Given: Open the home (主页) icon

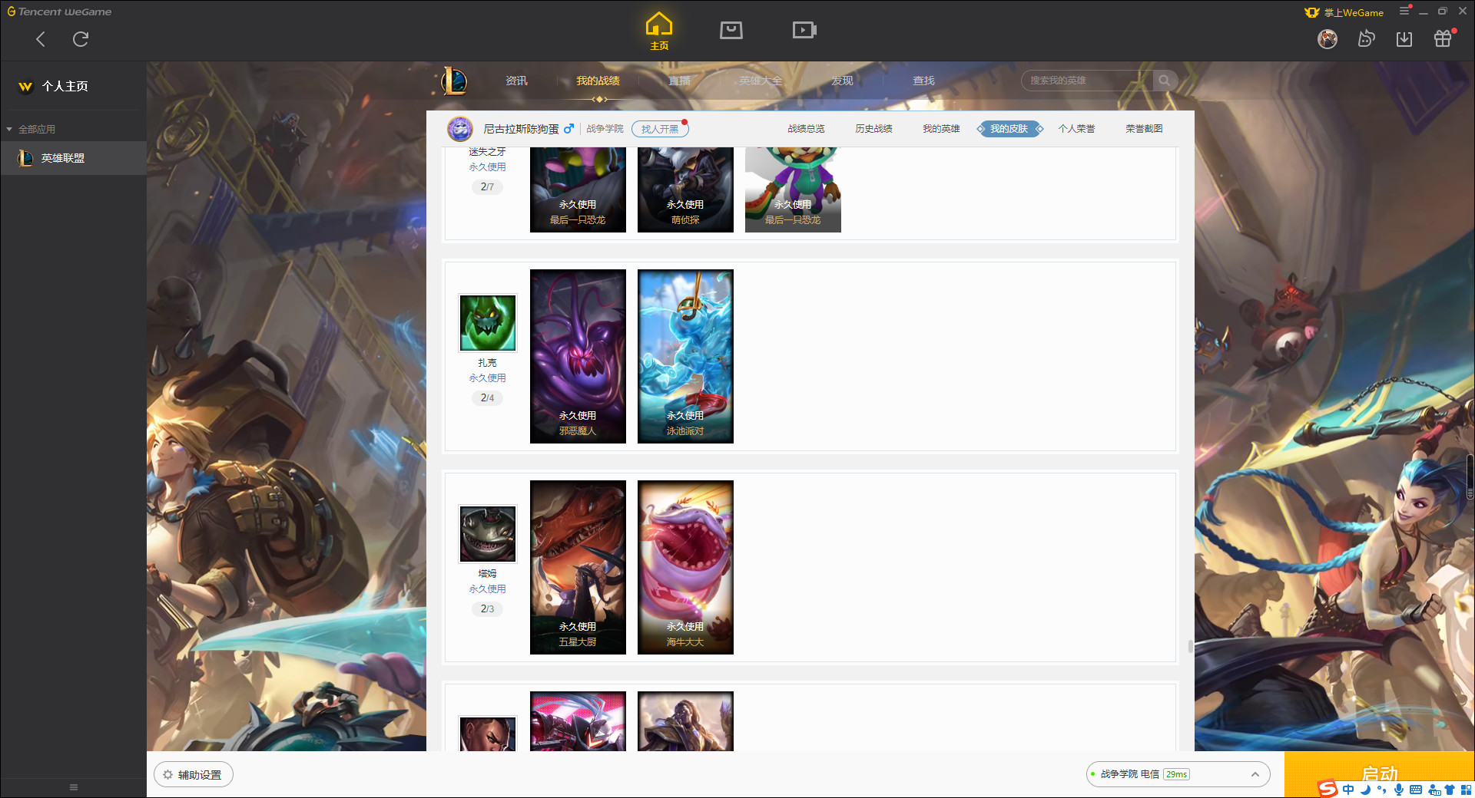Looking at the screenshot, I should [x=659, y=31].
